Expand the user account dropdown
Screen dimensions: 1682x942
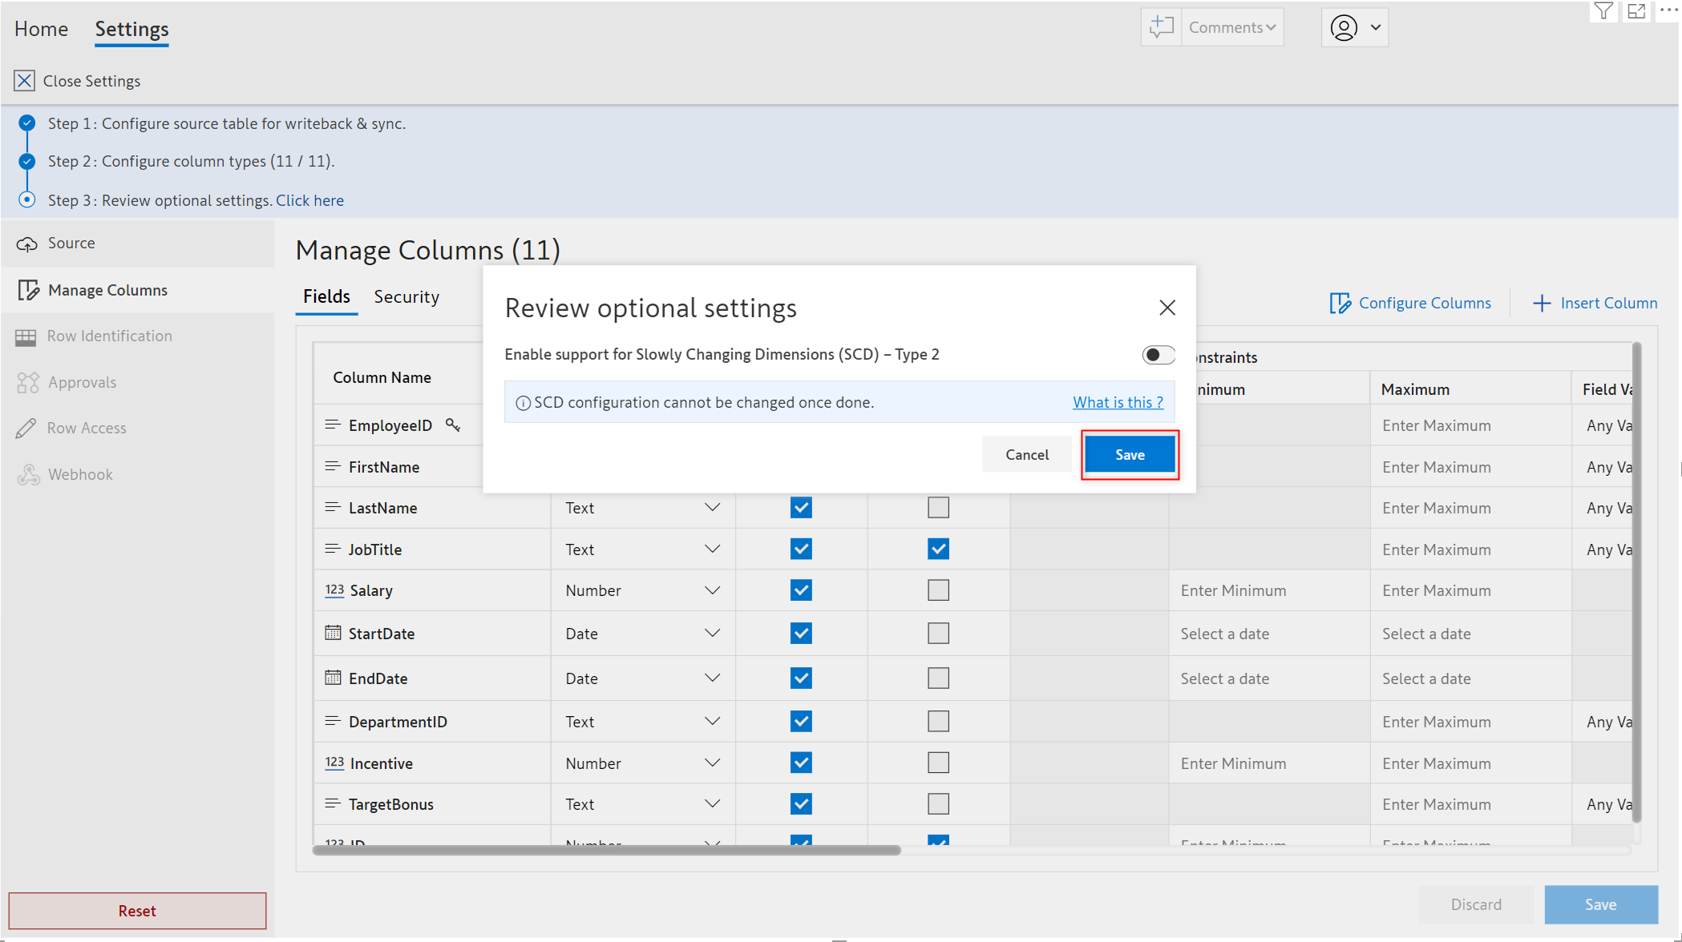click(1375, 27)
